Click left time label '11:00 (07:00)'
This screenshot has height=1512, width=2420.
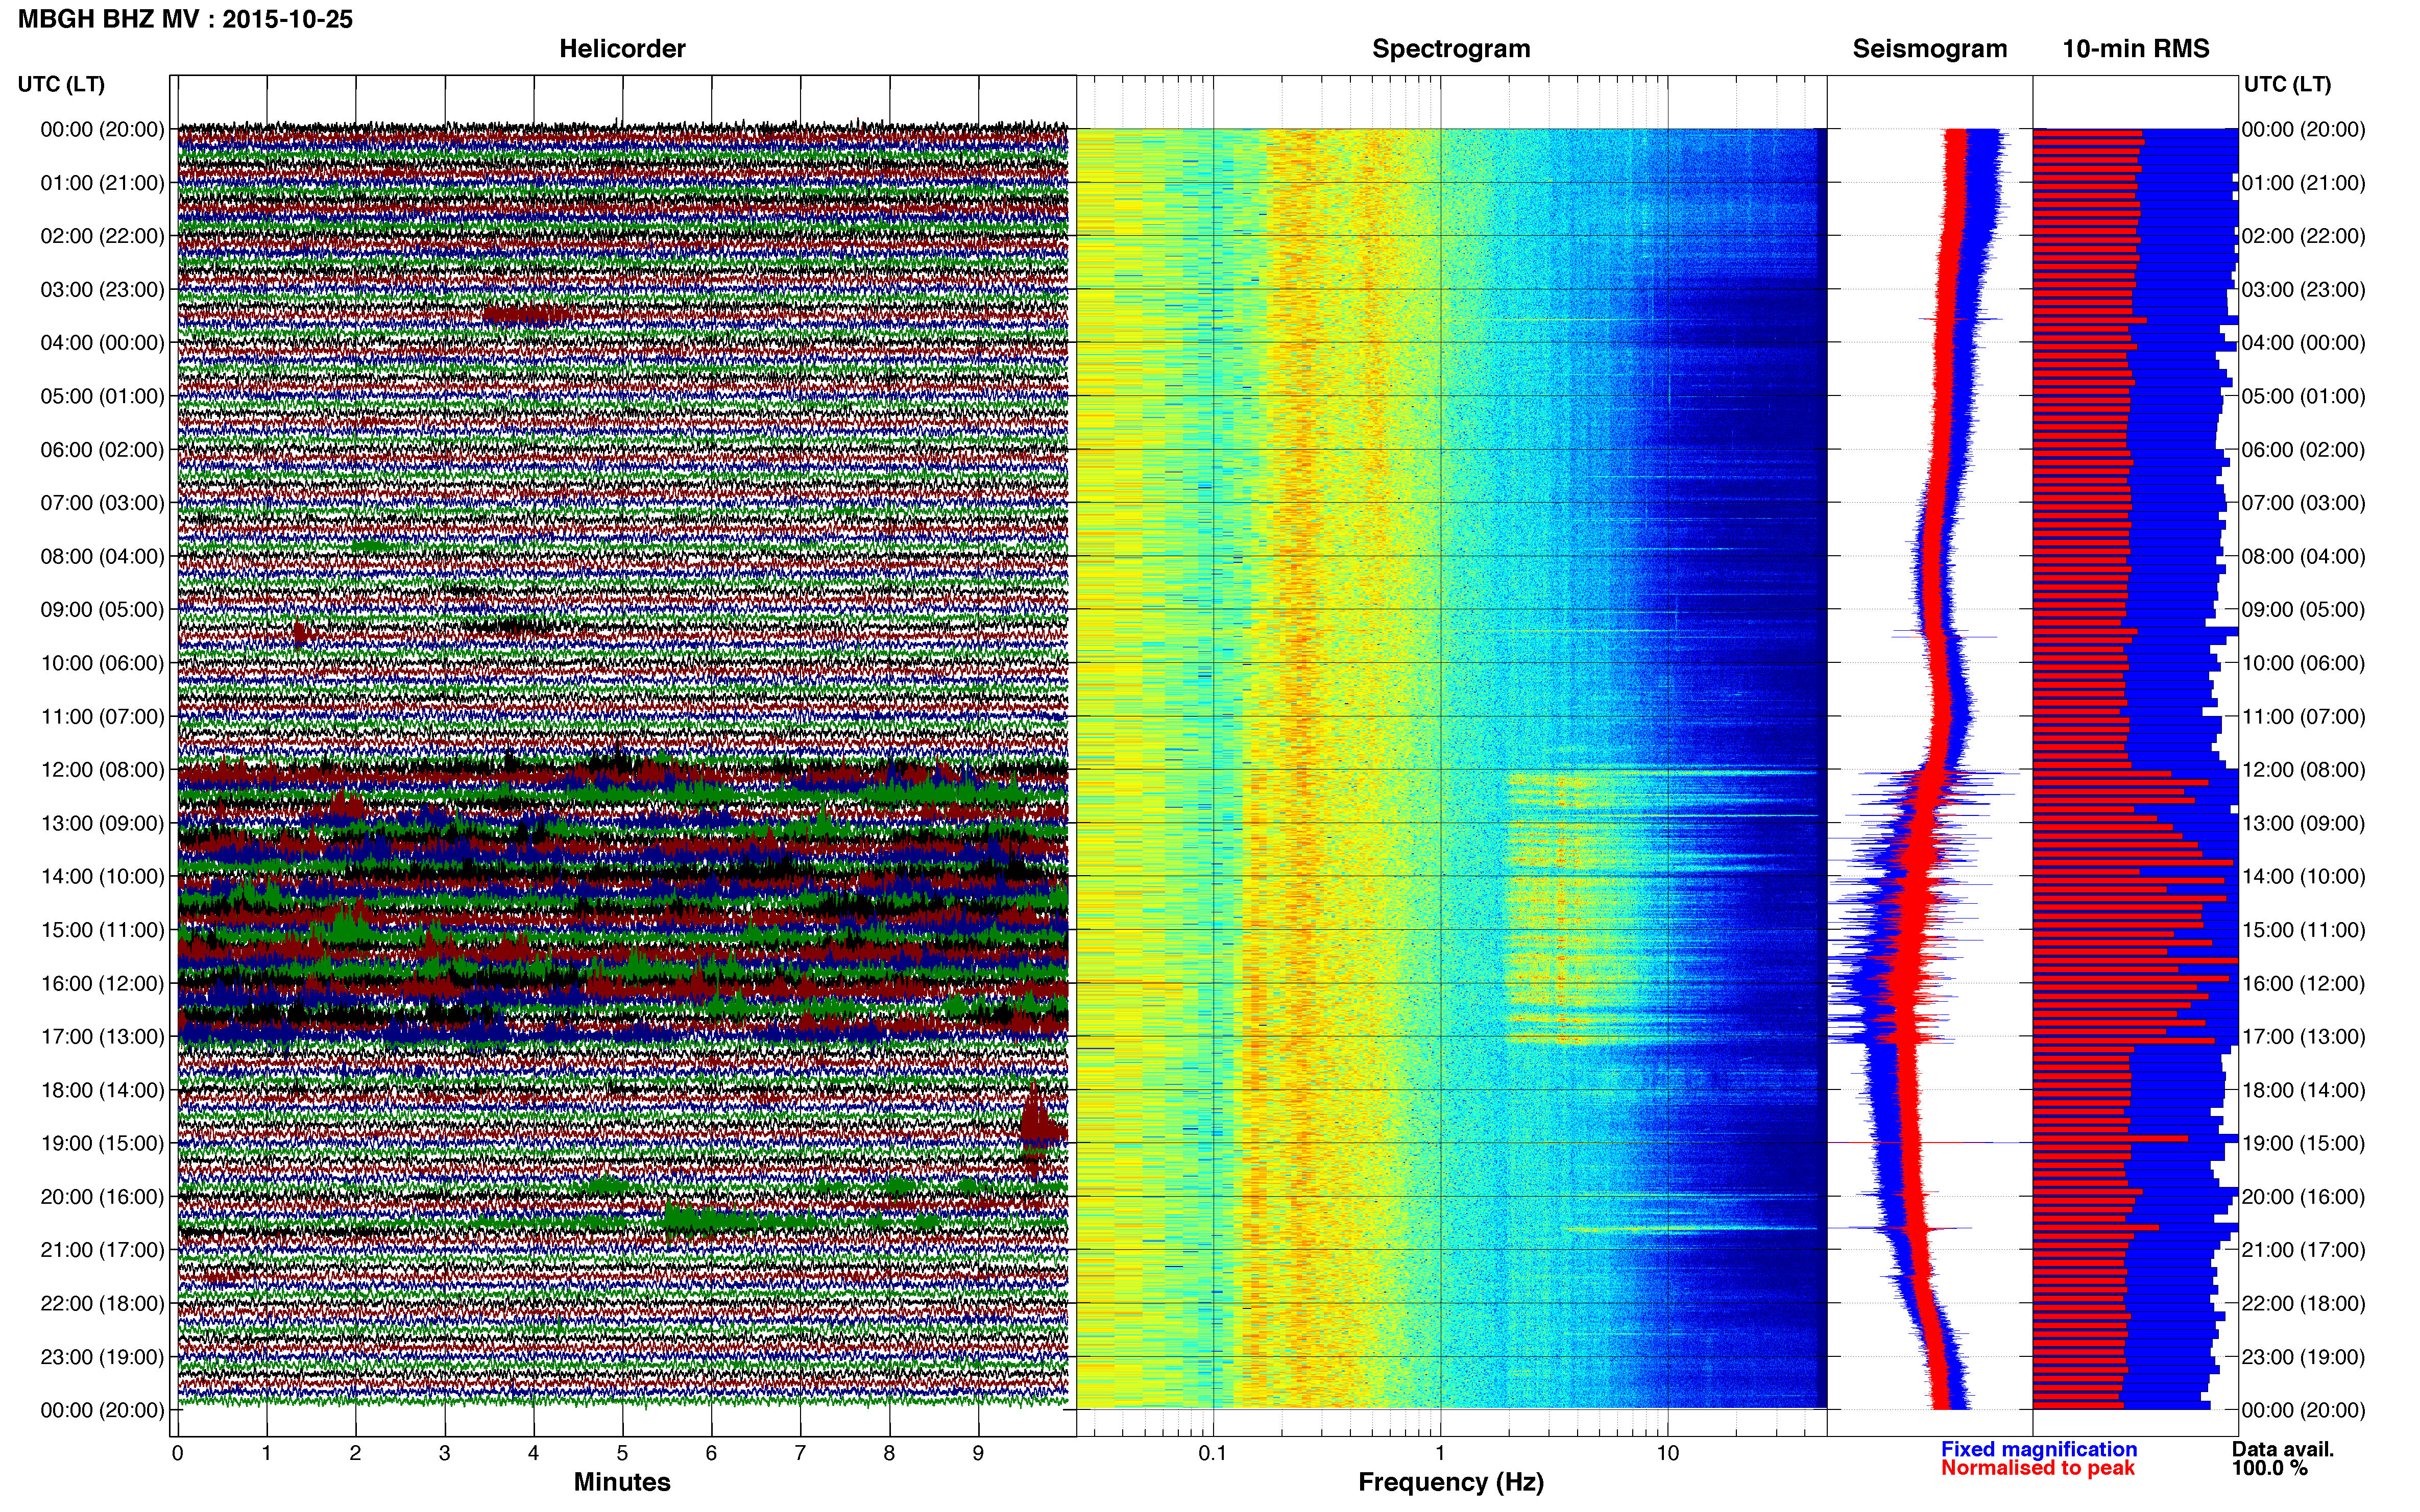[x=102, y=717]
